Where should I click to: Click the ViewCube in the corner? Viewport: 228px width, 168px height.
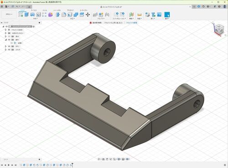219,29
